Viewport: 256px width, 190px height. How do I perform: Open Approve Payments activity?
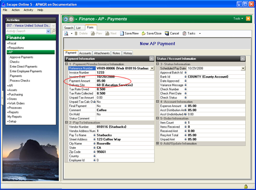click(21, 57)
